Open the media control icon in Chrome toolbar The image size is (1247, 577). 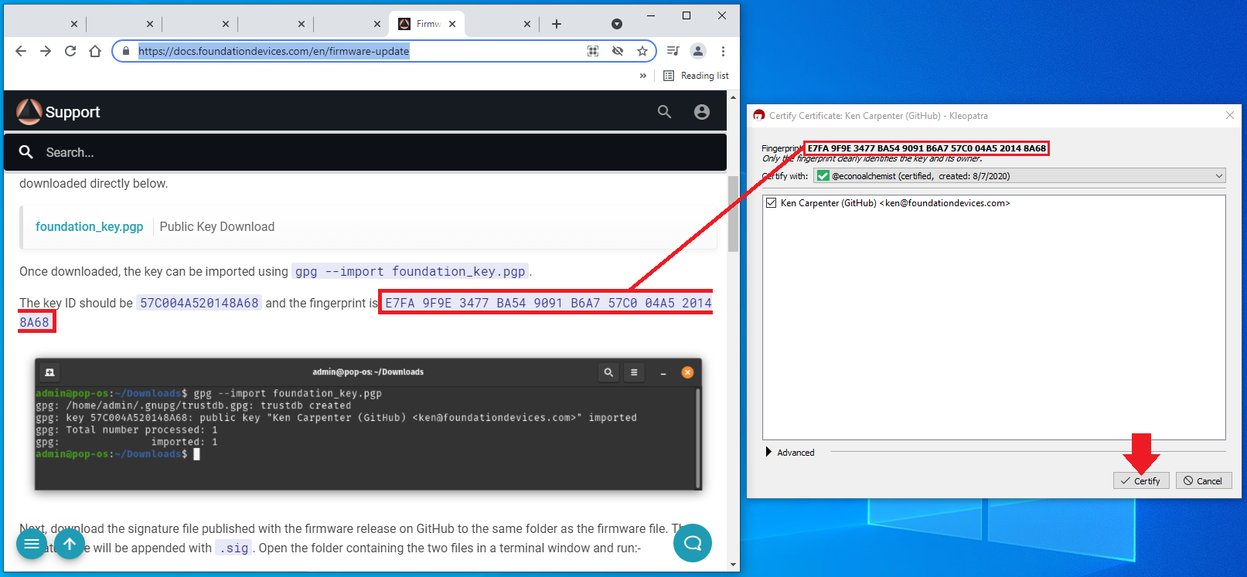coord(673,51)
